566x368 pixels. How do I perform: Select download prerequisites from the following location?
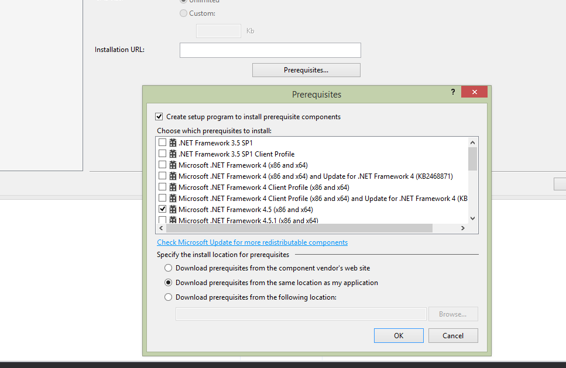(x=168, y=297)
